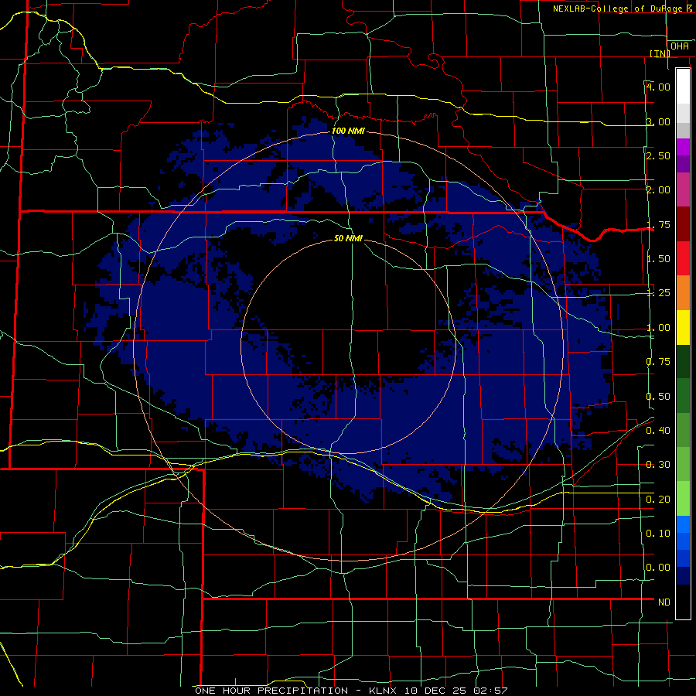Click the '0.30' scale label
This screenshot has width=696, height=696.
click(658, 465)
